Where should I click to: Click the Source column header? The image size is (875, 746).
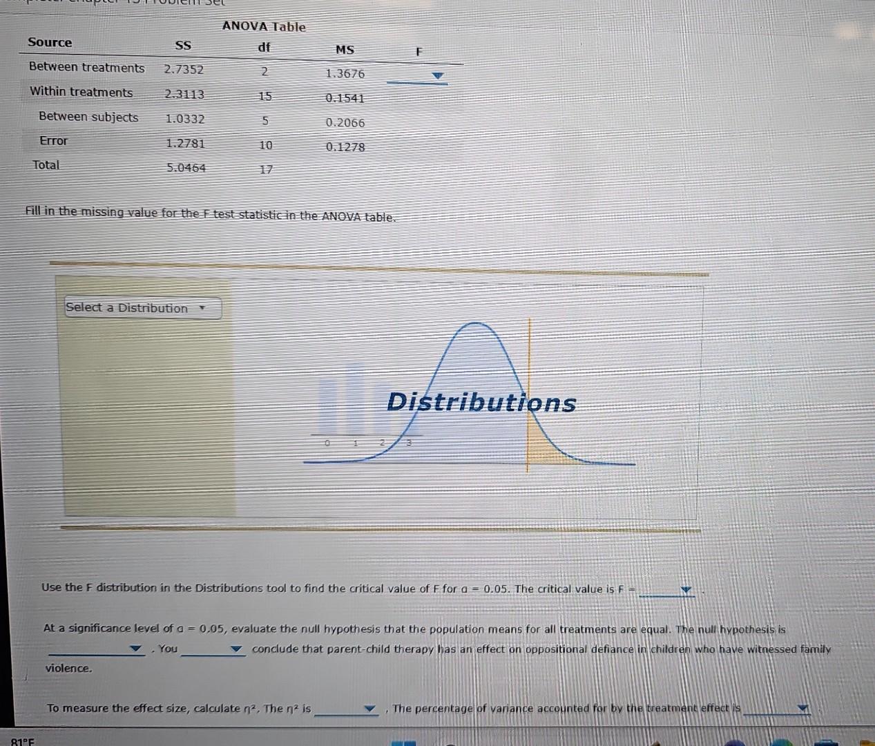(x=50, y=42)
